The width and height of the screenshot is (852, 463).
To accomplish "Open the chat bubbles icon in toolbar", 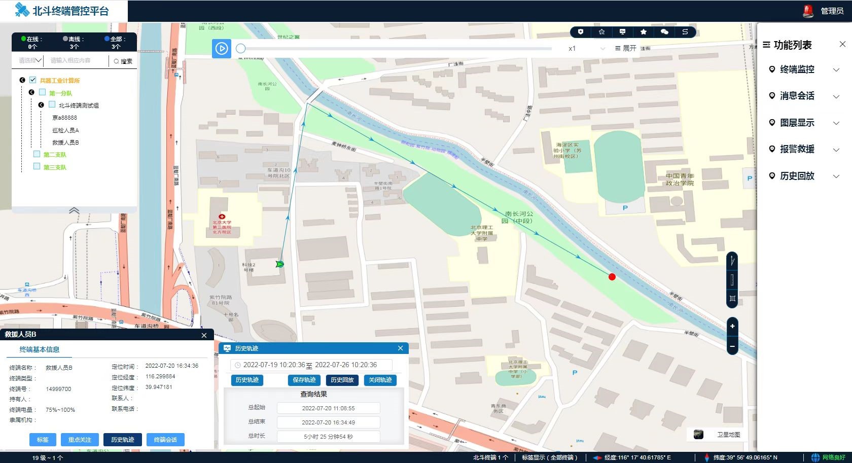I will click(x=664, y=32).
